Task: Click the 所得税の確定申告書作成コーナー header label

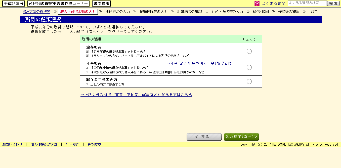Action: pos(58,4)
